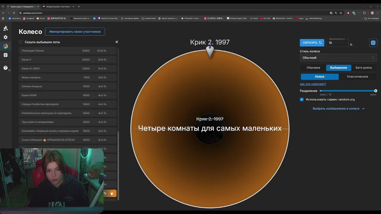
Task: Click the translate page icon
Action: 331,13
